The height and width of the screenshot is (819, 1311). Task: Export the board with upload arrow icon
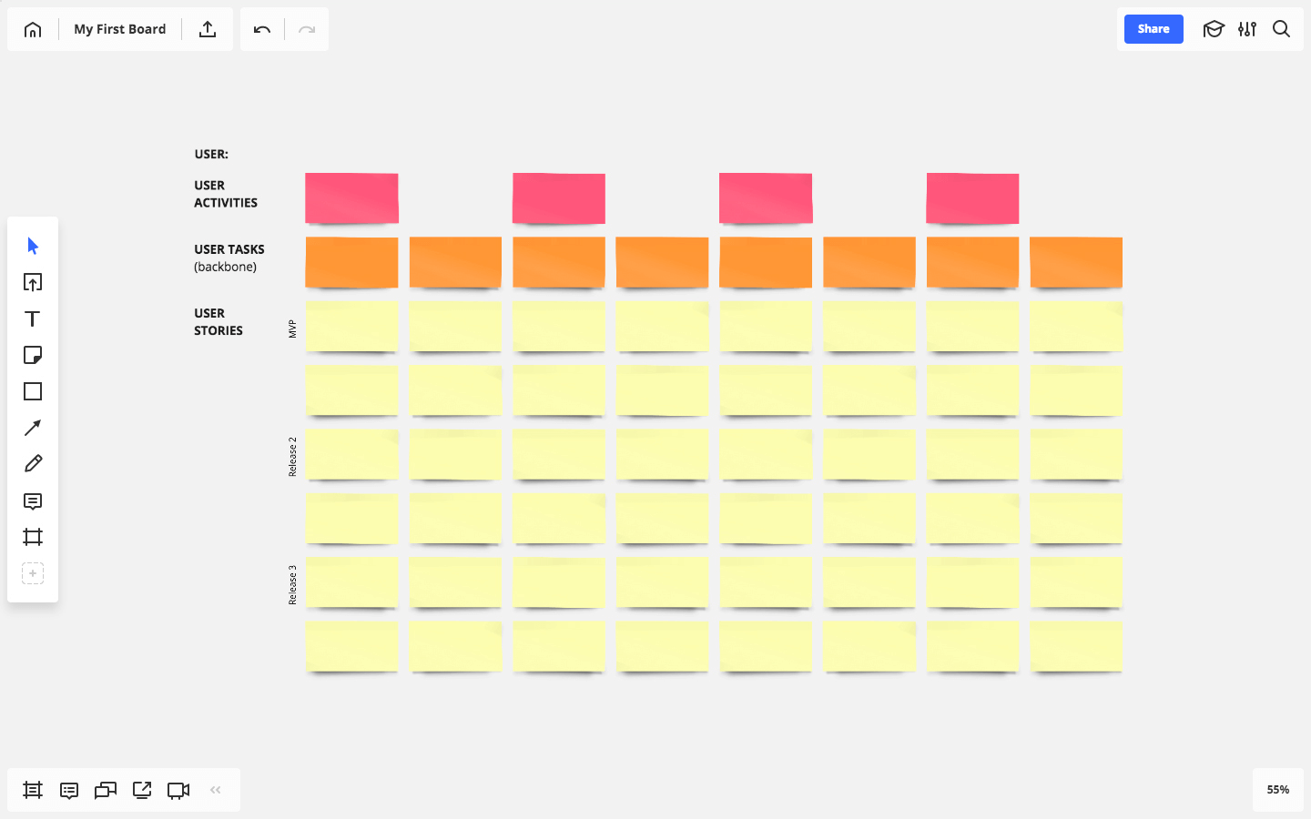tap(208, 29)
